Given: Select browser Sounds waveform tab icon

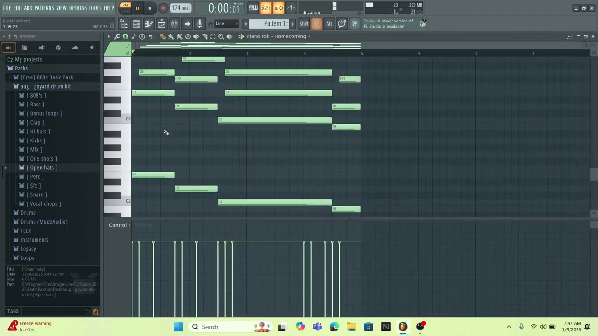Looking at the screenshot, I should coord(8,48).
